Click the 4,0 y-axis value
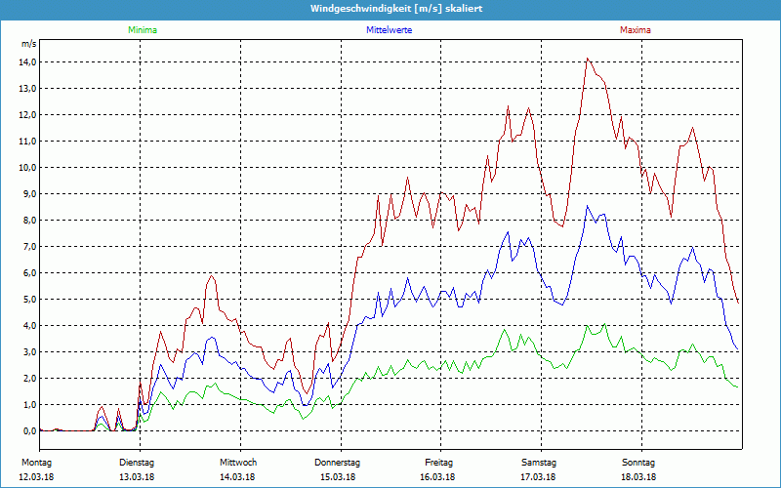Viewport: 781px width, 488px height. (x=29, y=326)
